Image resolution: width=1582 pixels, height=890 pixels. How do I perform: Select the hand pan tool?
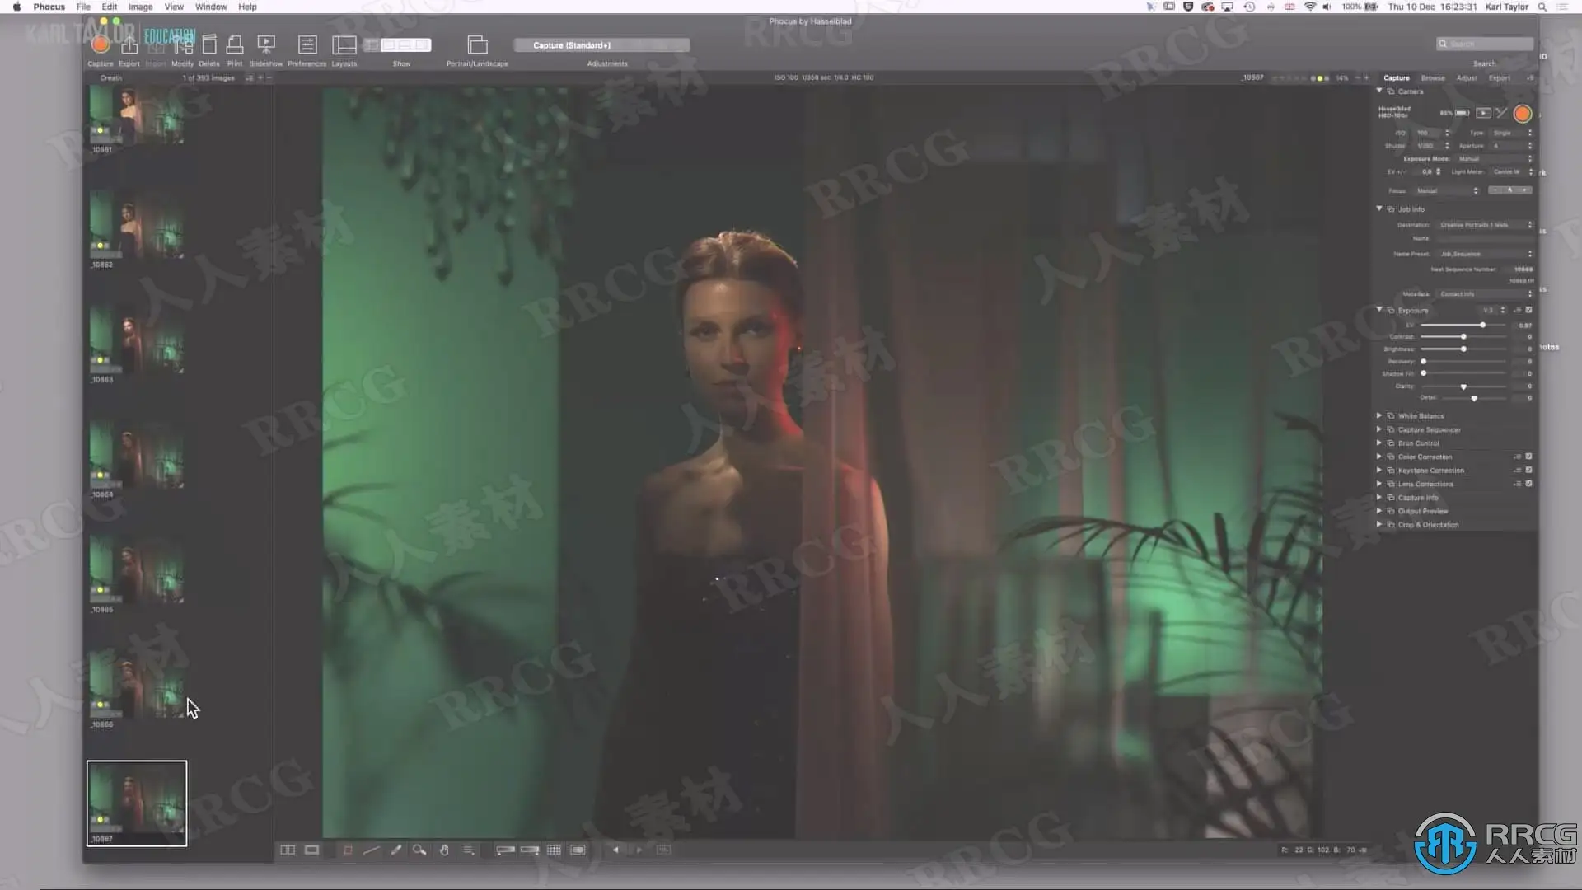point(444,850)
